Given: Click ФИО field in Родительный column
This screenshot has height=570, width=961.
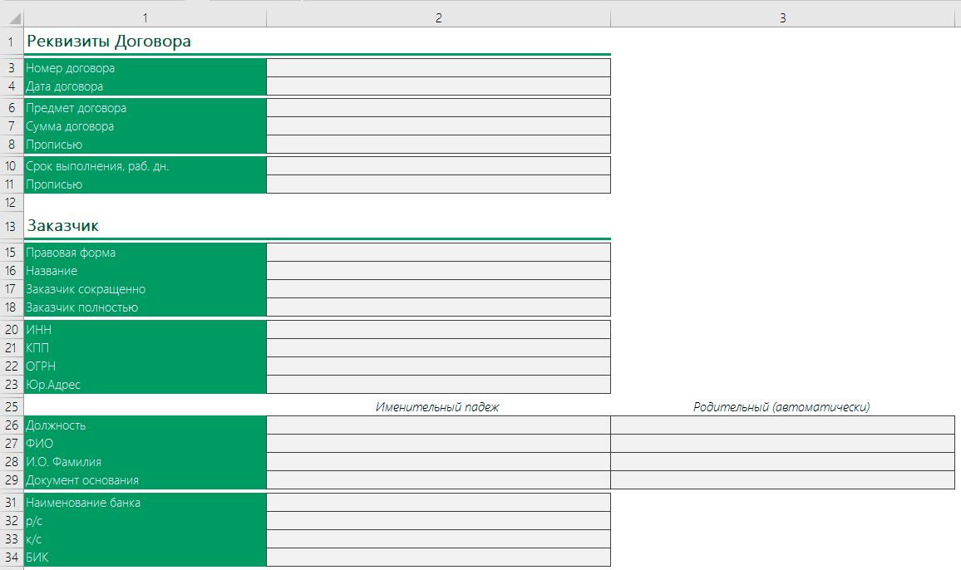Looking at the screenshot, I should coord(782,443).
